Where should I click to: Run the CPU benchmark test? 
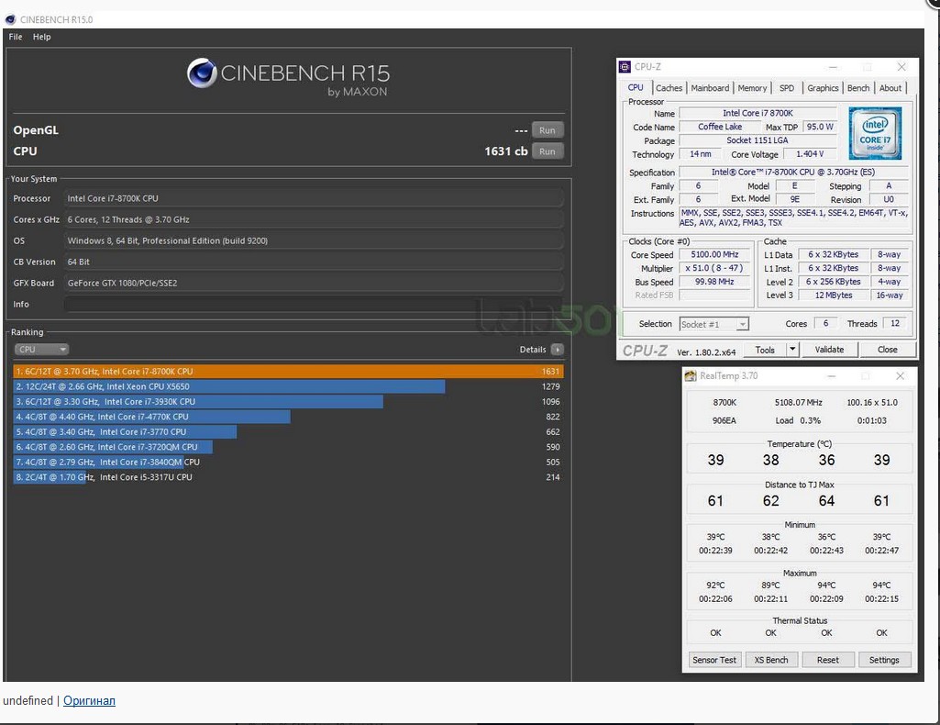547,151
